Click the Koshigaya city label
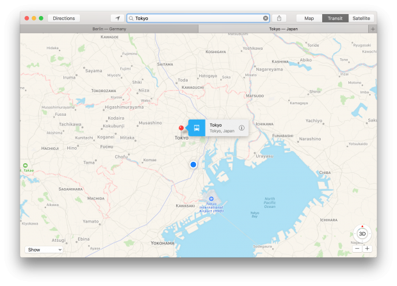 tap(216, 52)
